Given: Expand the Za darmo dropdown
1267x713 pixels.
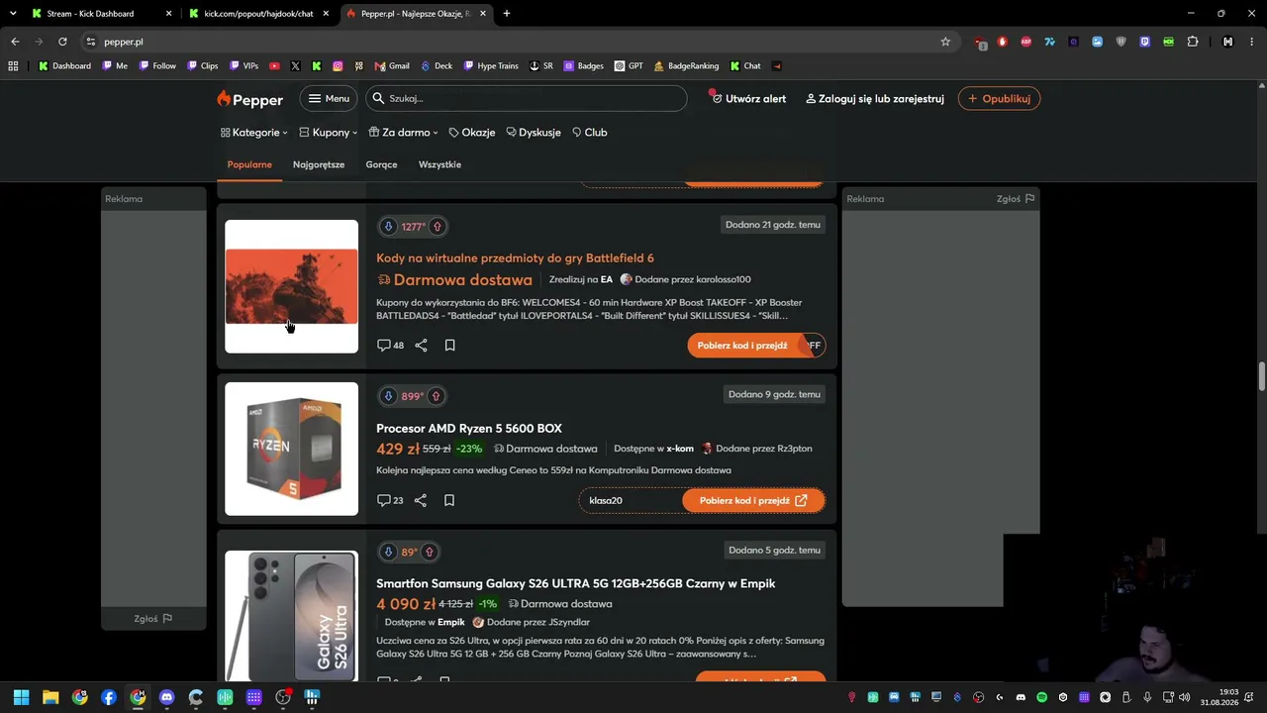Looking at the screenshot, I should (404, 133).
